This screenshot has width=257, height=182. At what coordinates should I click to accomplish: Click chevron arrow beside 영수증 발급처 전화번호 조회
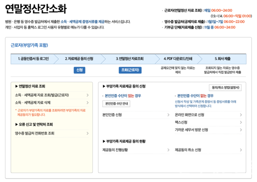point(87,133)
